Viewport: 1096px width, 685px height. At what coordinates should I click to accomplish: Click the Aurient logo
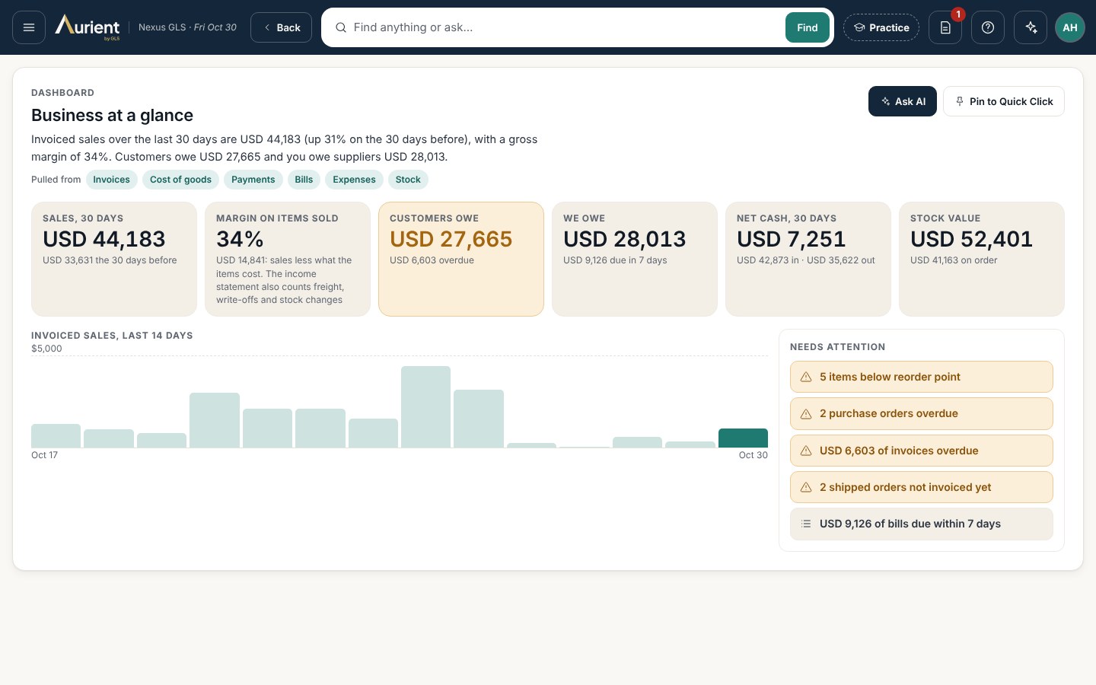coord(88,27)
